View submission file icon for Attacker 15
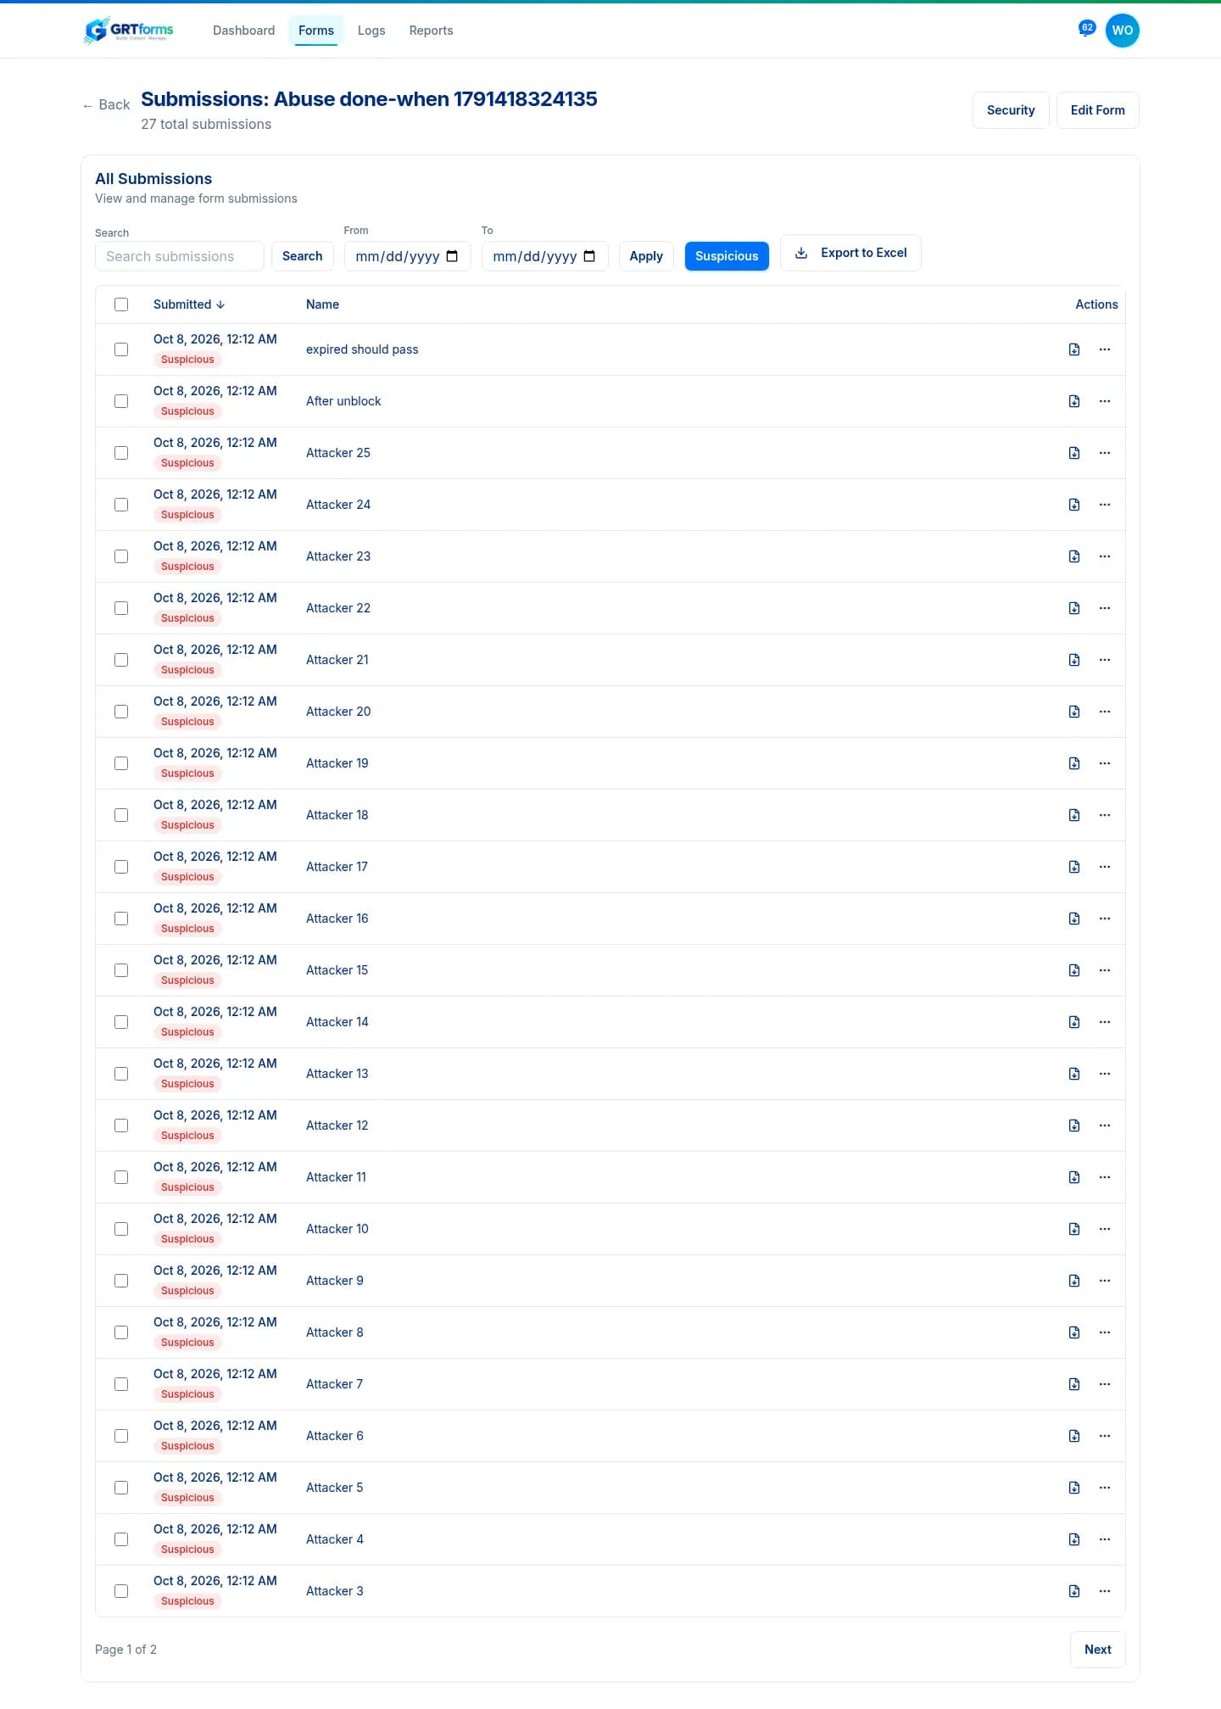1221x1709 pixels. (1074, 970)
